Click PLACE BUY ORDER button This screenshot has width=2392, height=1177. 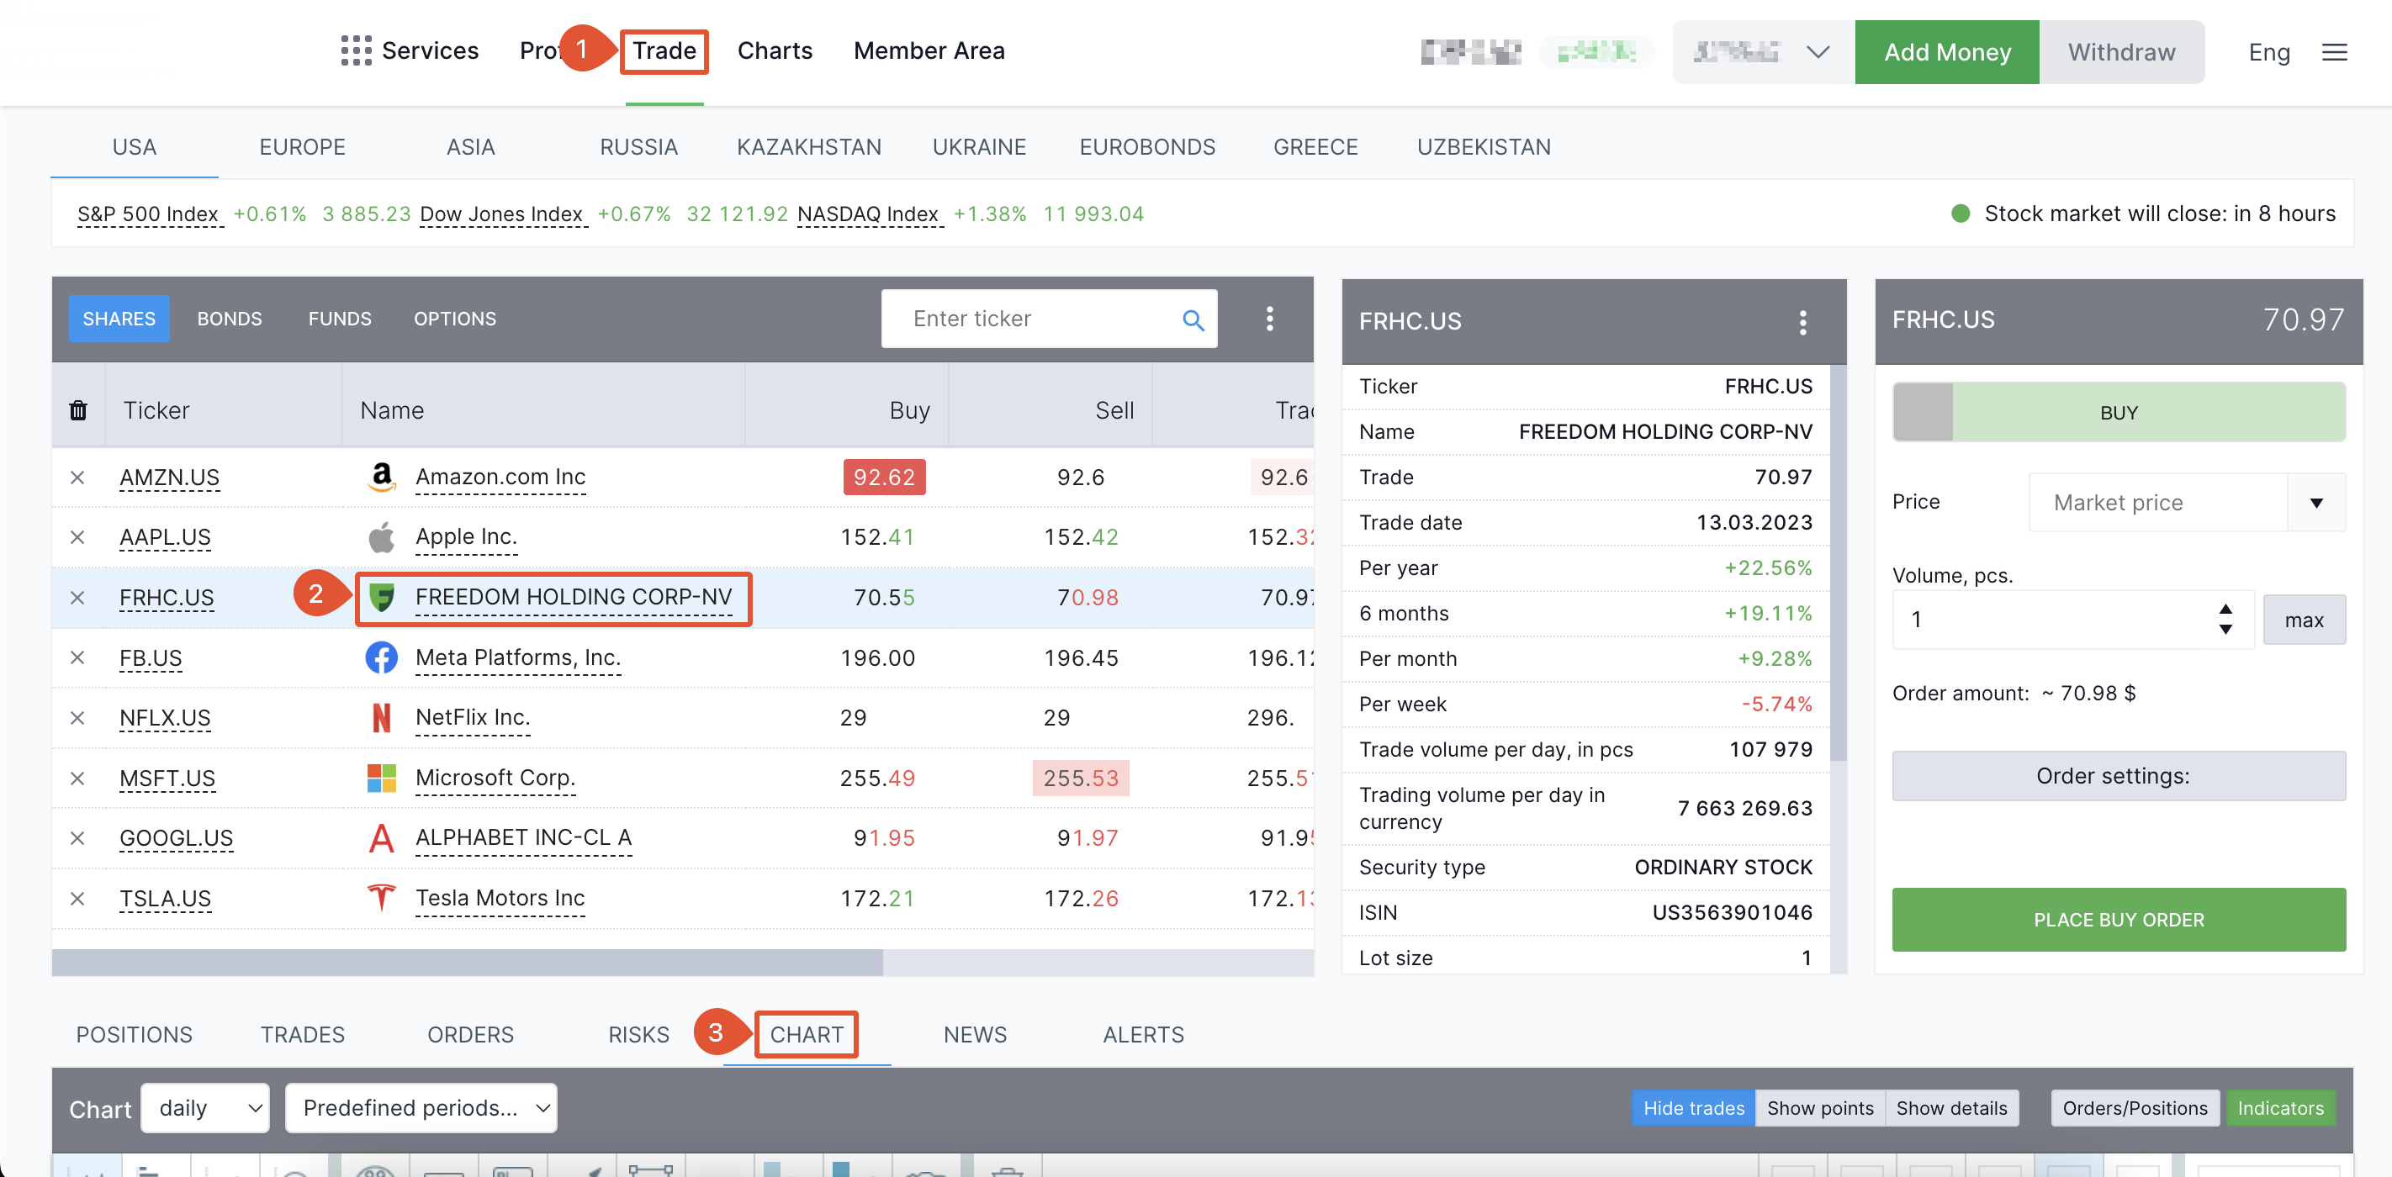click(x=2118, y=919)
